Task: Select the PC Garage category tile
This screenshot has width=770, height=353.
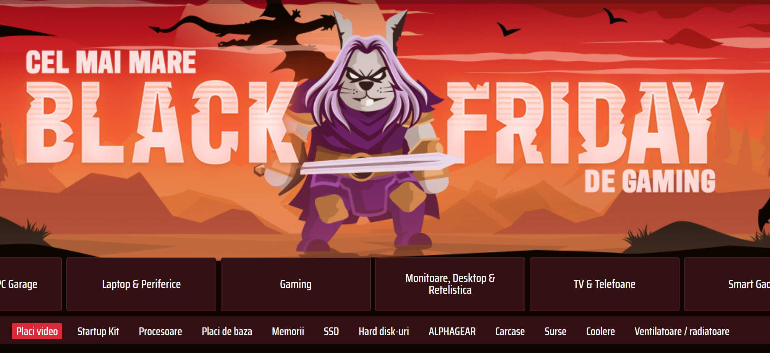Action: (x=31, y=284)
